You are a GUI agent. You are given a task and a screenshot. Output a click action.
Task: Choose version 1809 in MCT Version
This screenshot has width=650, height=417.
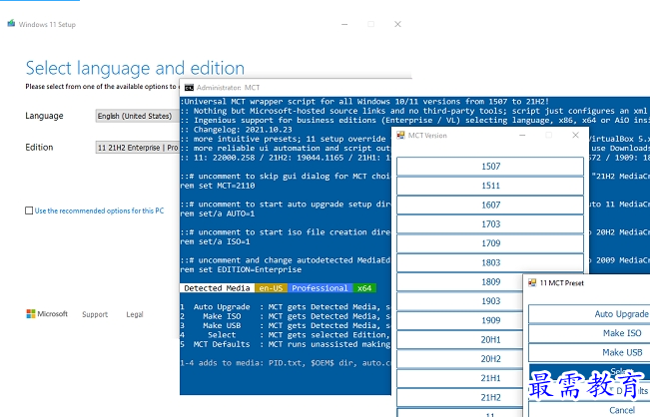pos(460,282)
